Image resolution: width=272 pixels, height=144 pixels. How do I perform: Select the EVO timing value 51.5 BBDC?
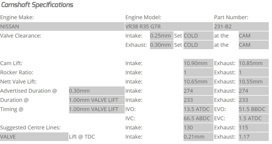point(254,109)
